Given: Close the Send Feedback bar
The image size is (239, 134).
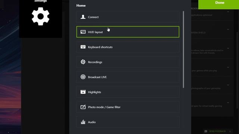Looking at the screenshot, I should [x=230, y=131].
